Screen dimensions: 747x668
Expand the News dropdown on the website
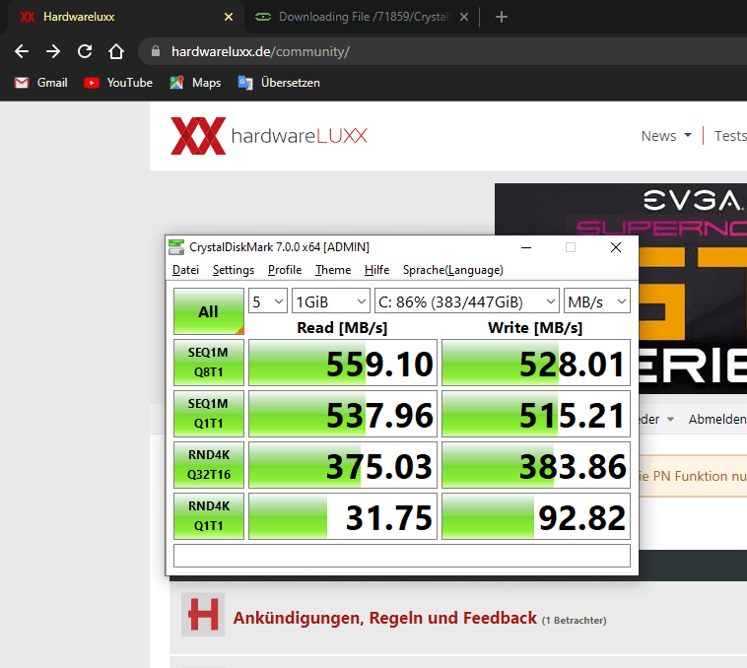[x=666, y=136]
